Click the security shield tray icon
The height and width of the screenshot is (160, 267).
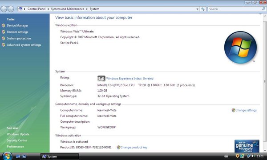[237, 156]
